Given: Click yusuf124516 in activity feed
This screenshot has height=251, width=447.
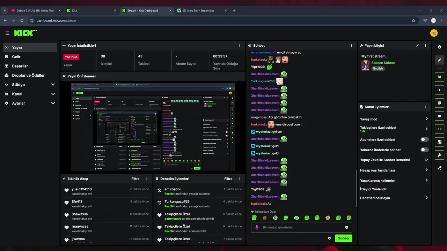Looking at the screenshot, I should (82, 189).
